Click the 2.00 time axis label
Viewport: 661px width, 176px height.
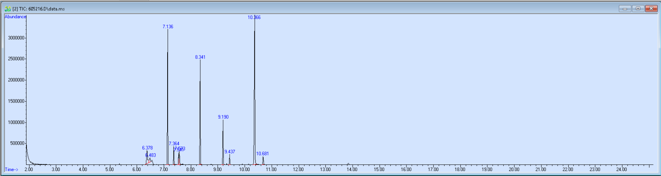[x=29, y=169]
